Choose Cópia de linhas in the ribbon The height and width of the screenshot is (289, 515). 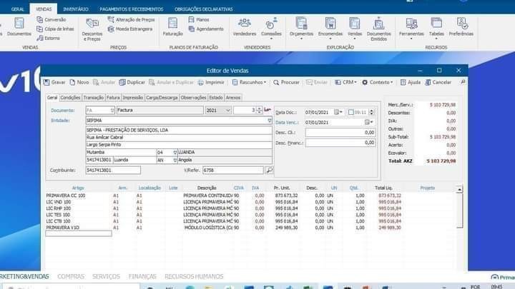click(x=55, y=29)
